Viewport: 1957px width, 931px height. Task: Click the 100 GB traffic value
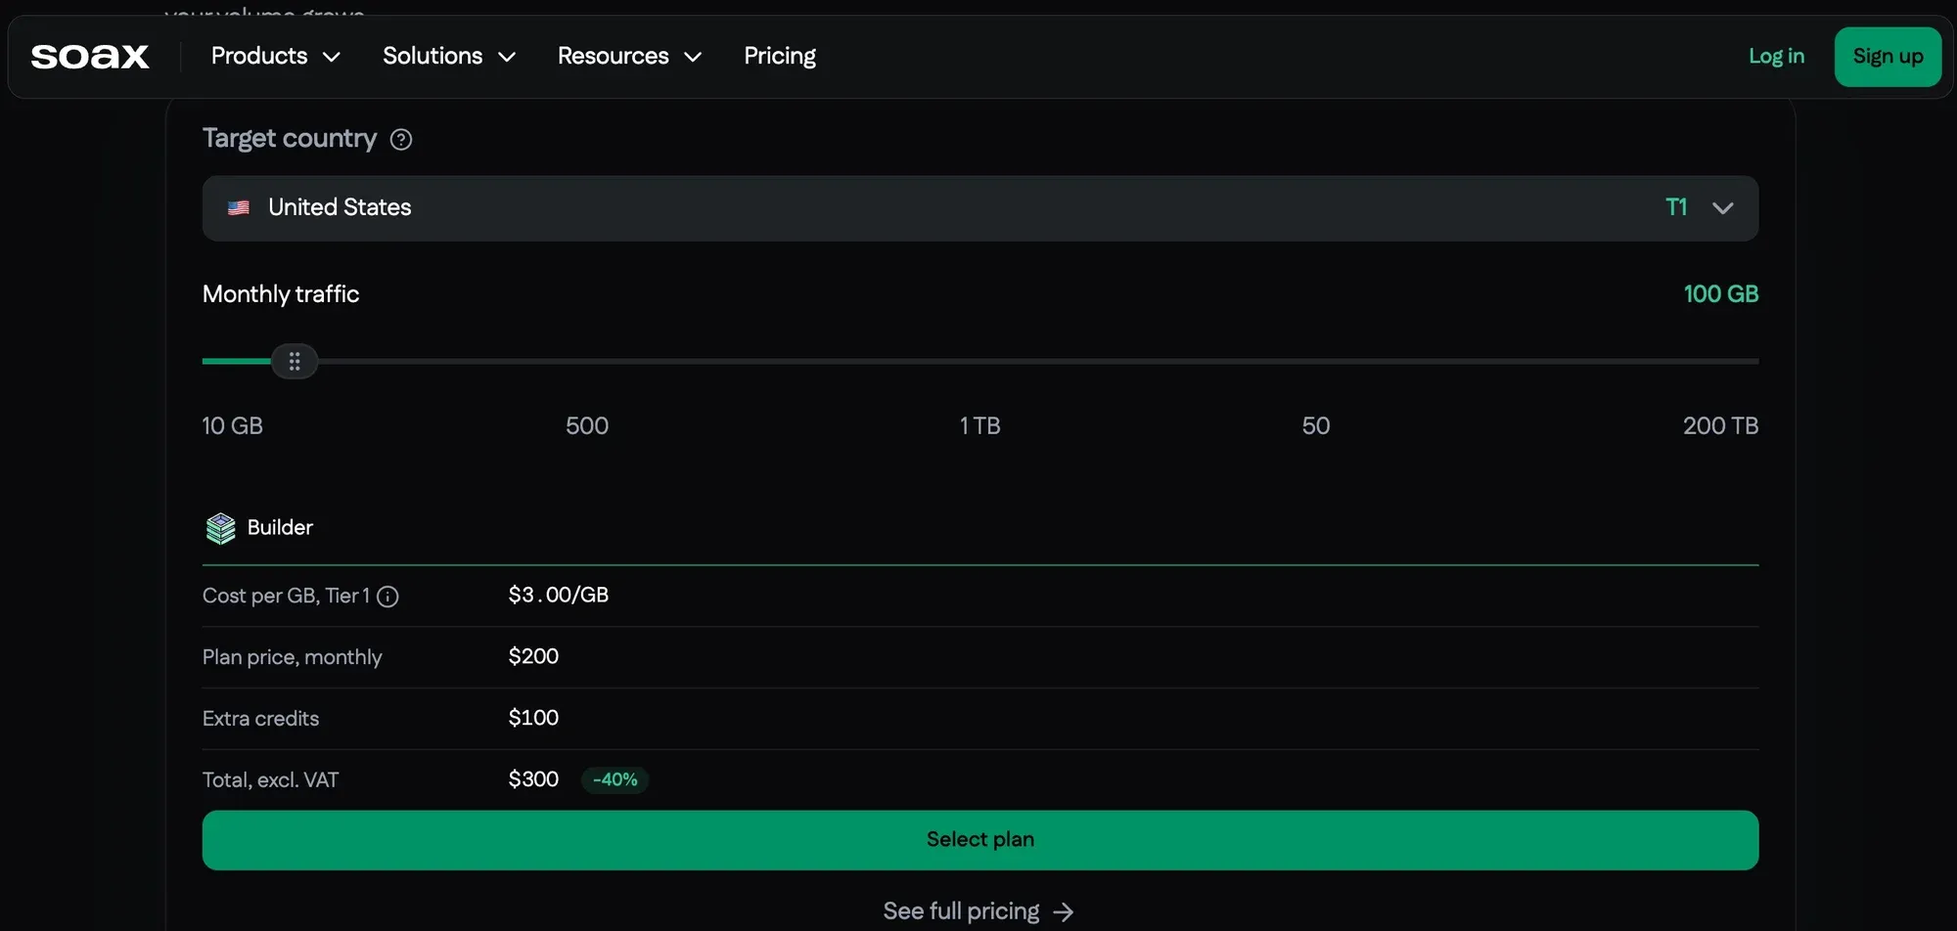1720,294
